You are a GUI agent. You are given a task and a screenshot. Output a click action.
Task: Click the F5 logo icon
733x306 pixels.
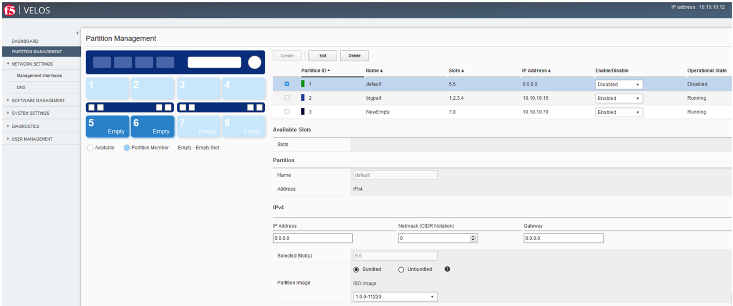[x=10, y=10]
